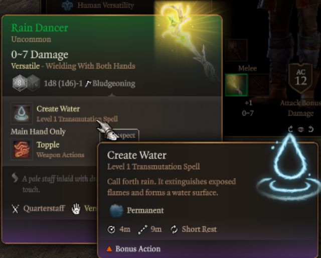Viewport: 321px width, 258px height.
Task: Click the Quarterstaff proficiency icon
Action: click(16, 209)
